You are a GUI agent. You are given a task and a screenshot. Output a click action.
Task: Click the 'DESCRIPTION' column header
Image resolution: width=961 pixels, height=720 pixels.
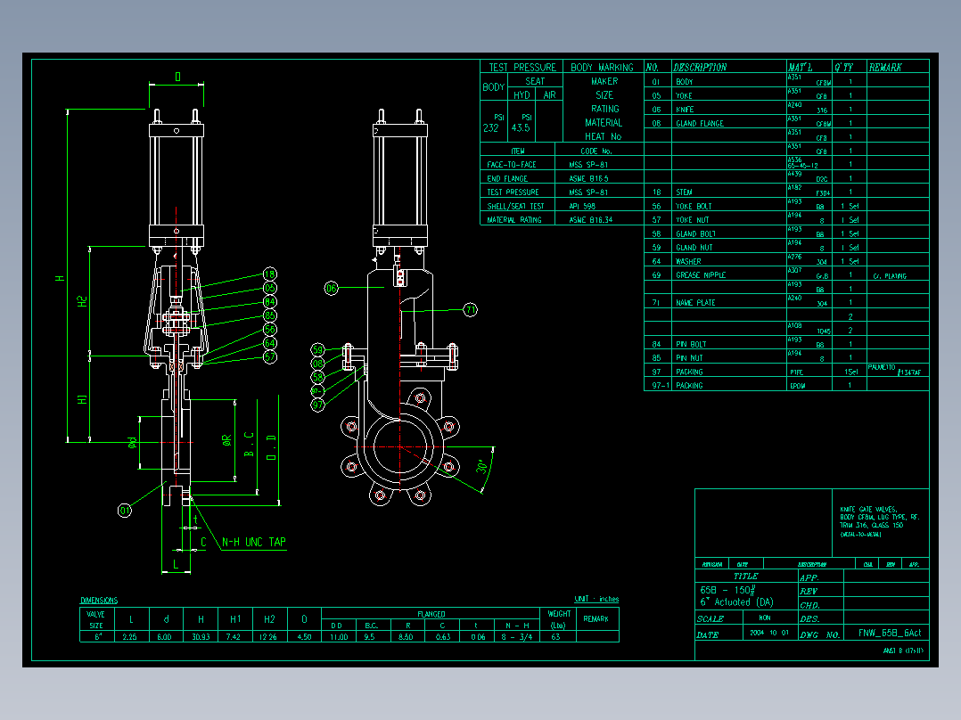click(x=699, y=68)
